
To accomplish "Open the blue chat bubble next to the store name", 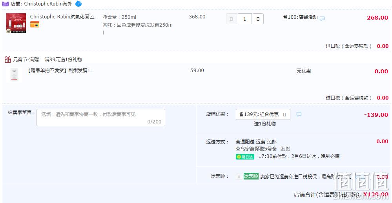I will [x=78, y=4].
